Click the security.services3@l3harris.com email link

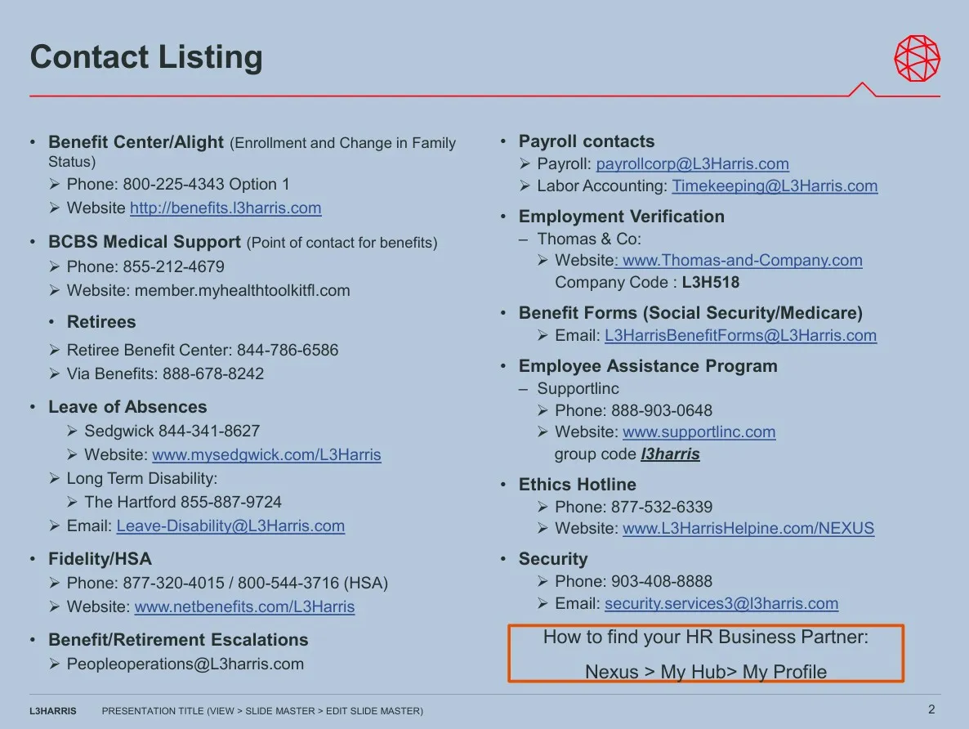click(x=721, y=603)
